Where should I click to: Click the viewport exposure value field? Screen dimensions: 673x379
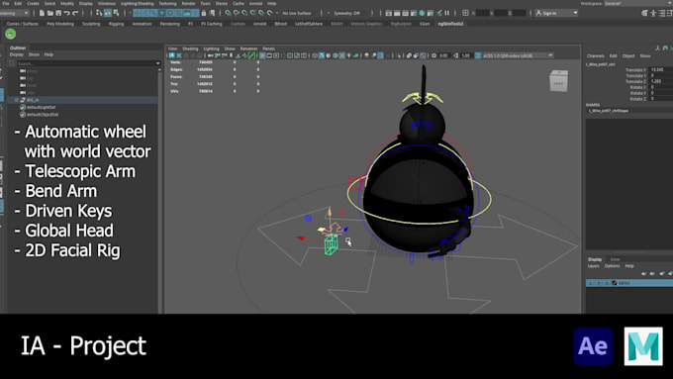[444, 55]
